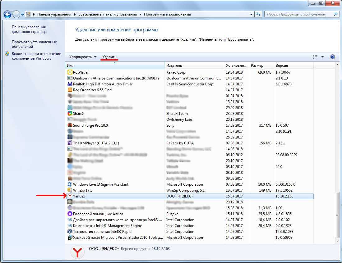The height and width of the screenshot is (263, 342).
Task: Click version 6.500.3165.0 cell
Action: 285,184
